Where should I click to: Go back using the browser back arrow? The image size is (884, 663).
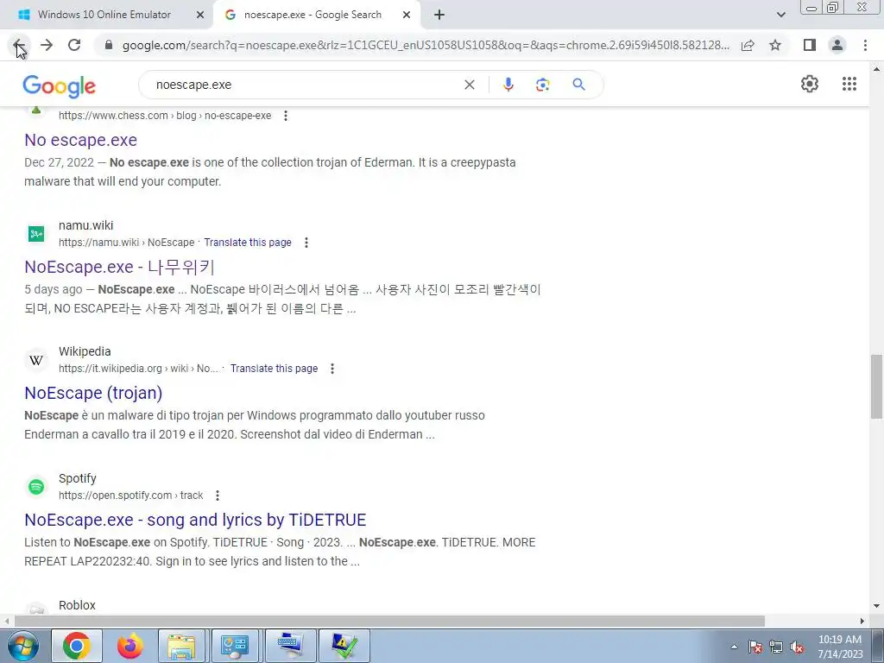[18, 45]
